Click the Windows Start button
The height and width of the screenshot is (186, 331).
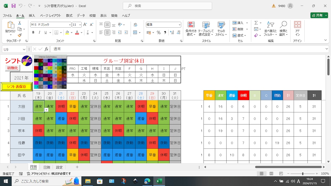5,181
